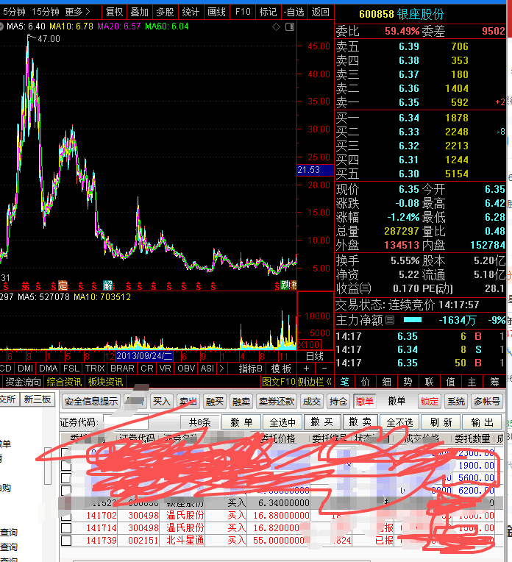Open the 统计 statistics tool
Image resolution: width=512 pixels, height=562 pixels.
click(x=191, y=13)
